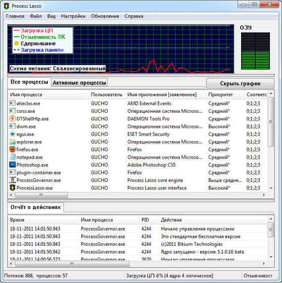Click the ProcessLasso.exe traffic-light icon
This screenshot has height=283, width=282.
click(x=13, y=188)
